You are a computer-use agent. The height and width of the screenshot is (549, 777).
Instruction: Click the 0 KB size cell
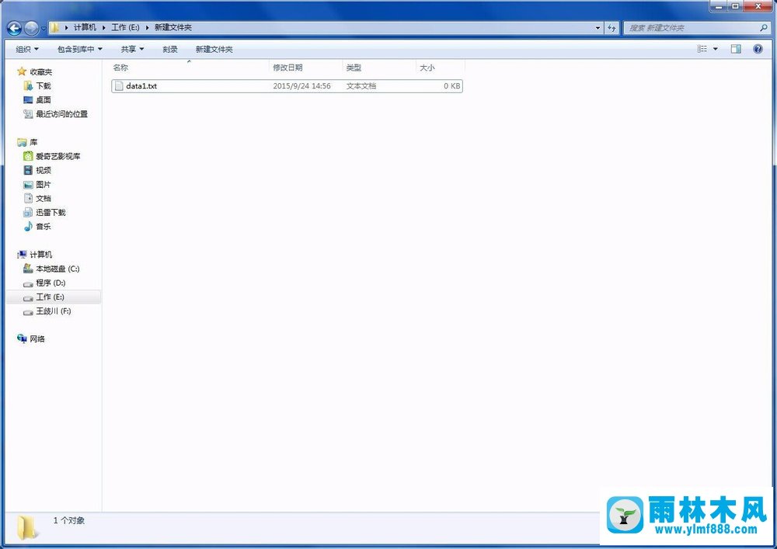(x=452, y=85)
